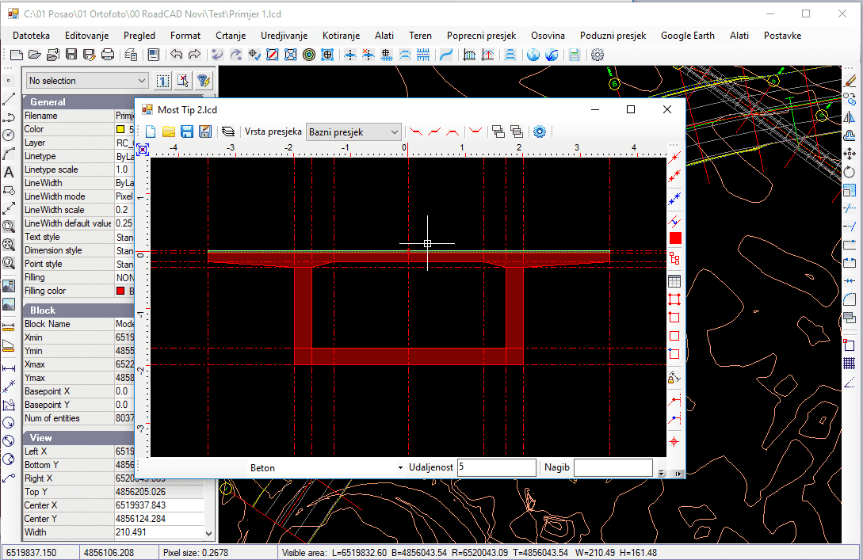Toggle the quick select filter button

point(203,81)
